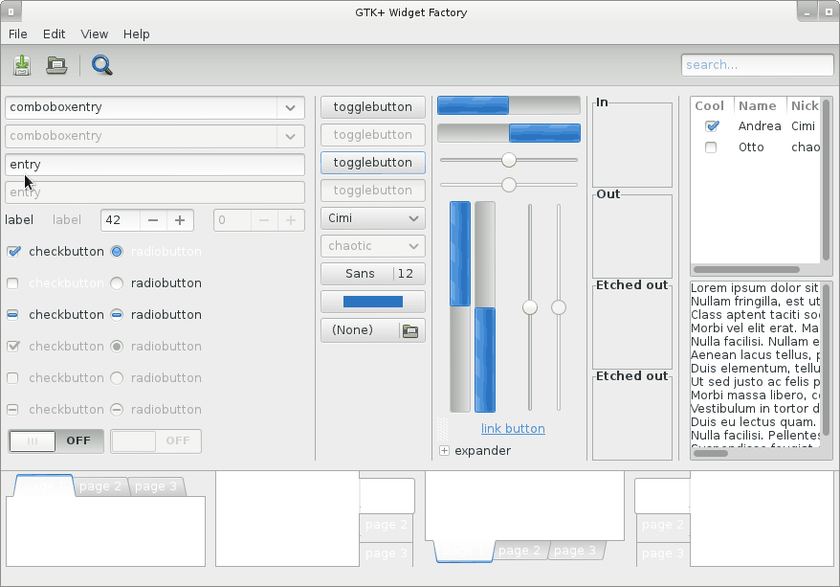Click the plus button next to 42
This screenshot has height=587, width=840.
click(179, 220)
